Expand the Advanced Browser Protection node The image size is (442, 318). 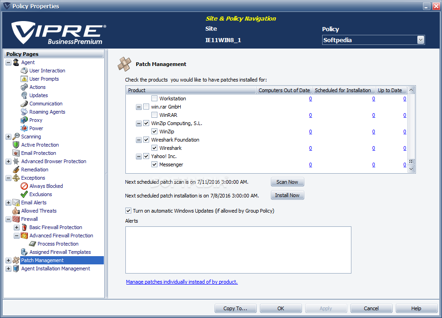pos(8,162)
